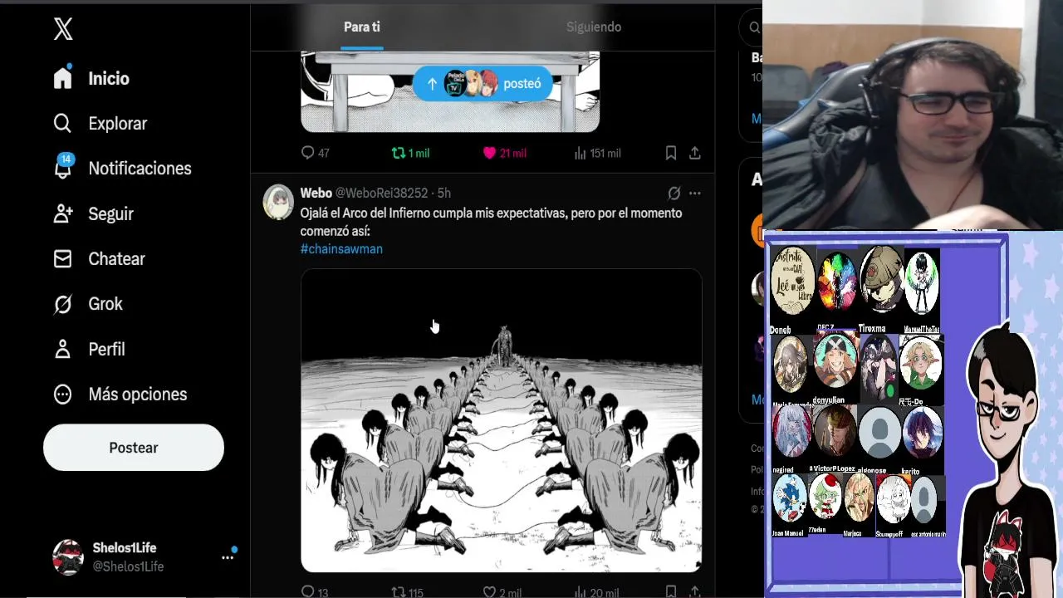Go to Perfil in the sidebar
The image size is (1063, 598).
click(x=89, y=349)
